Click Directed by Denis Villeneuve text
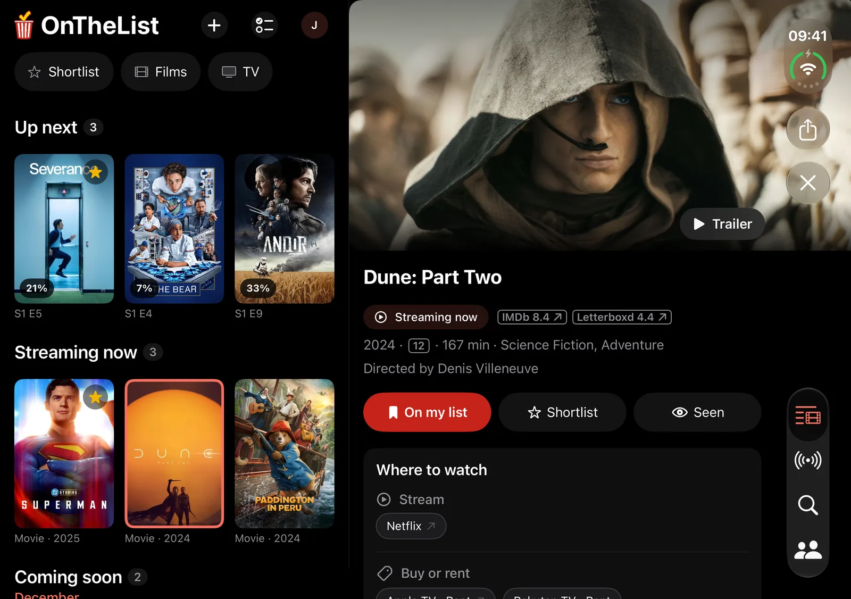 pos(451,369)
